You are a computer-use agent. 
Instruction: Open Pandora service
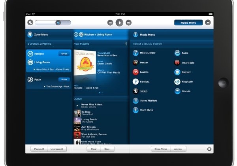click(141, 82)
